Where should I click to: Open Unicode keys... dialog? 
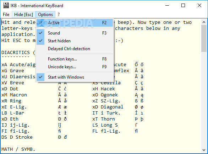(x=75, y=67)
